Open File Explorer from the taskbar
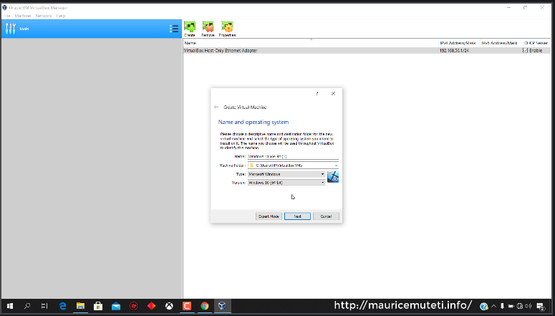Viewport: 555px width, 316px height. (80, 306)
